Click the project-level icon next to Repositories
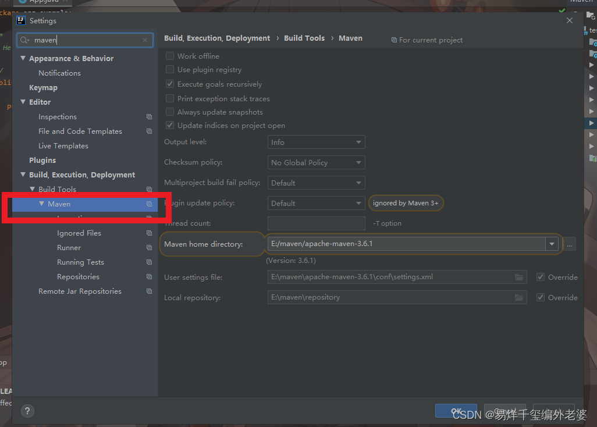 149,277
